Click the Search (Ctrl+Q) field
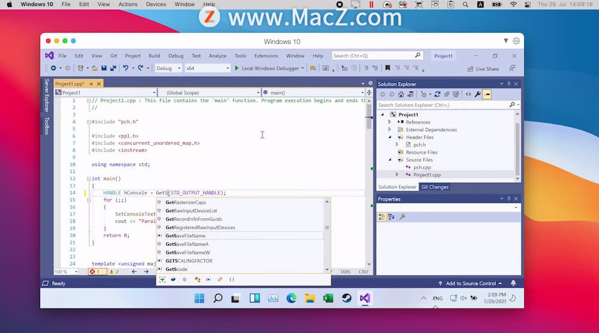Image resolution: width=599 pixels, height=333 pixels. click(377, 56)
